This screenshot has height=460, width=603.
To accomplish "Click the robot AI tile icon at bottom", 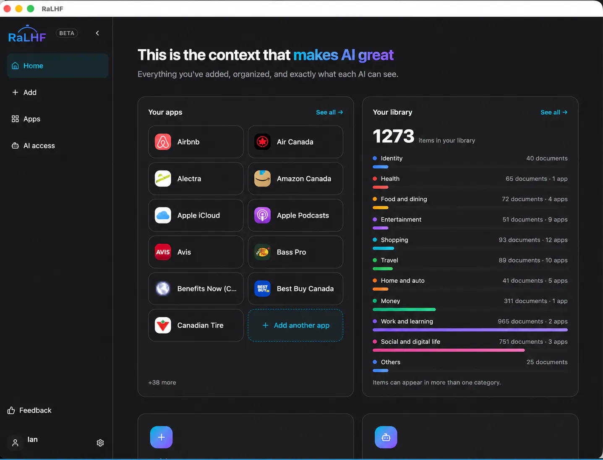I will (386, 437).
